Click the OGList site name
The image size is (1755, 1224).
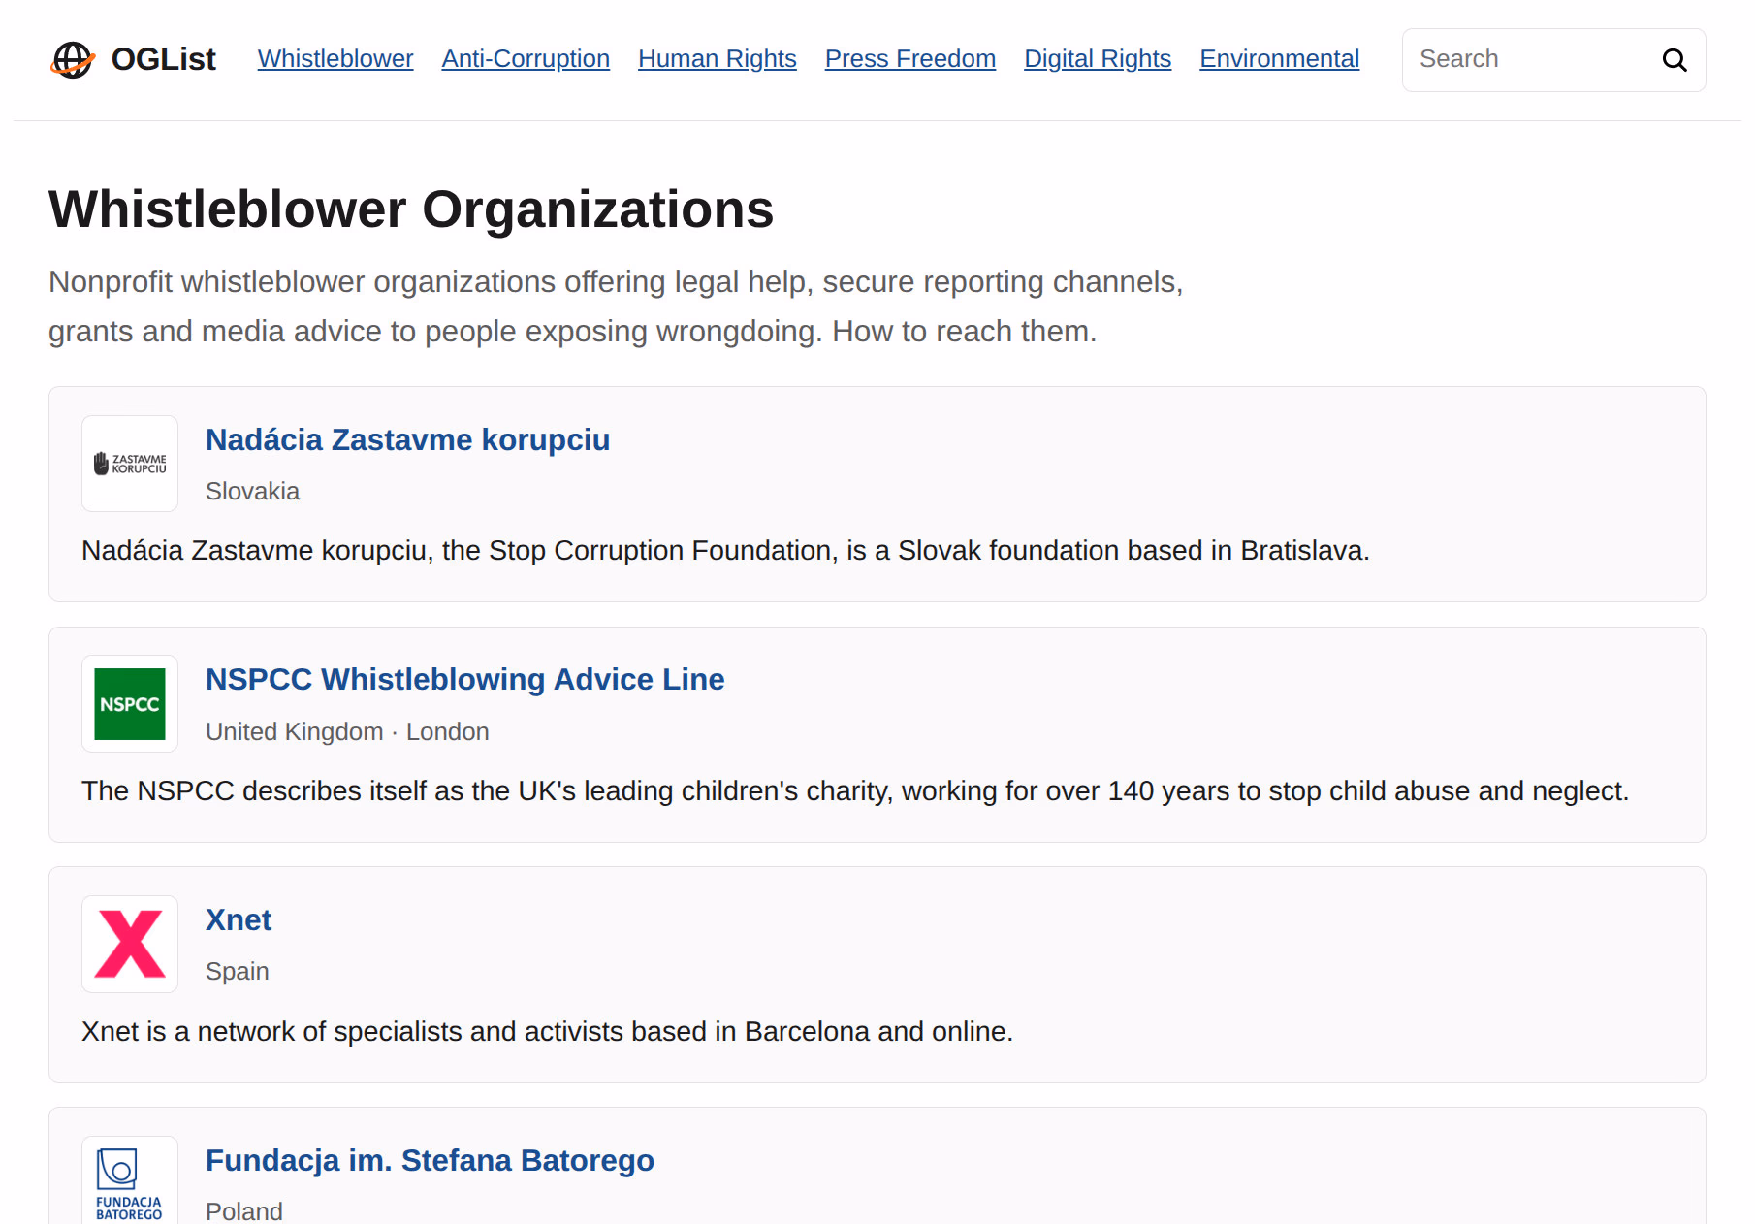tap(164, 59)
